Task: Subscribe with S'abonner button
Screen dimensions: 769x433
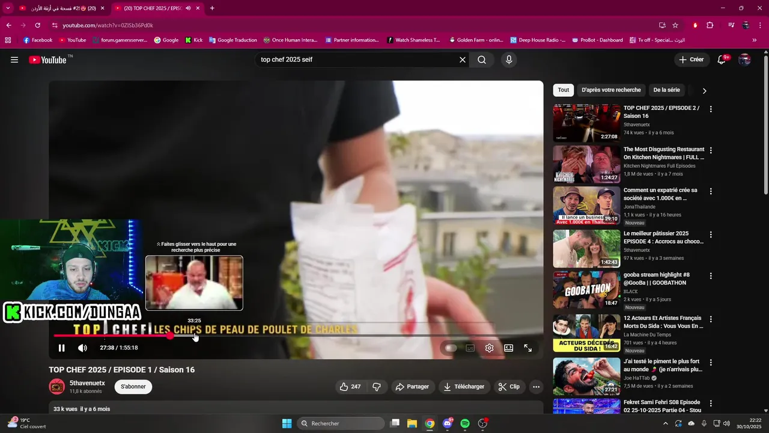Action: click(133, 387)
